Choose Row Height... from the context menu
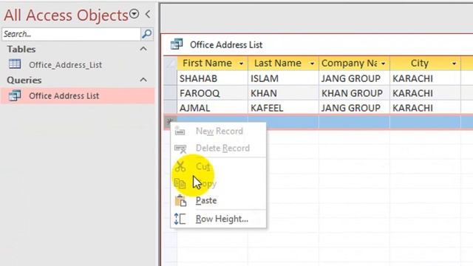This screenshot has height=266, width=473. 219,219
